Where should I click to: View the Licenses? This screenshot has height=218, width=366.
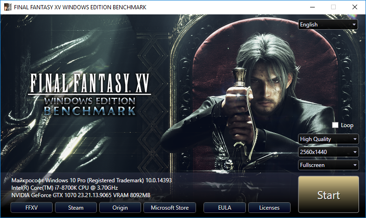(x=269, y=207)
